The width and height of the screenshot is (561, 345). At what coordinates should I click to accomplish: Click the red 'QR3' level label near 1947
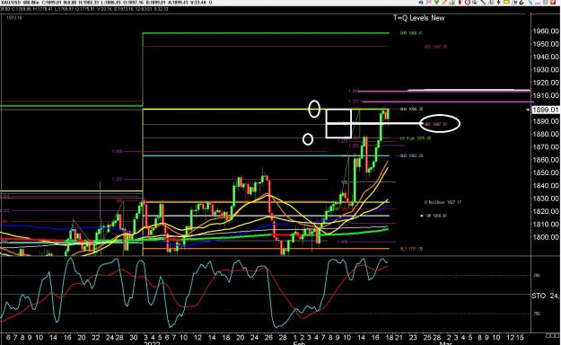point(435,47)
